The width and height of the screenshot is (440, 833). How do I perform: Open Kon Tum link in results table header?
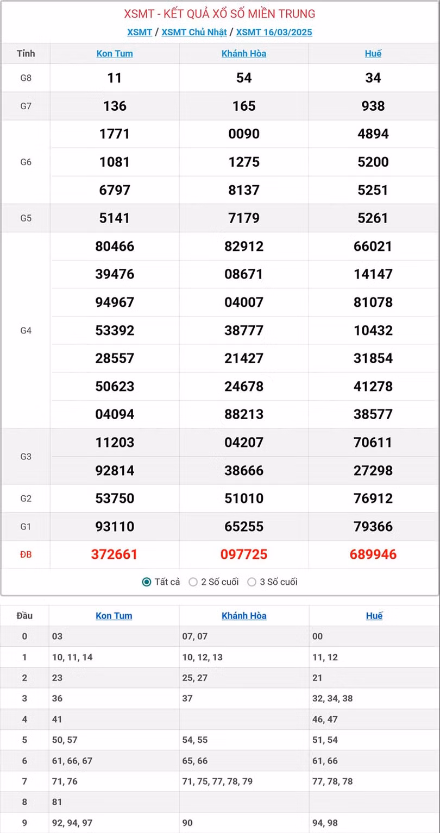click(x=115, y=54)
